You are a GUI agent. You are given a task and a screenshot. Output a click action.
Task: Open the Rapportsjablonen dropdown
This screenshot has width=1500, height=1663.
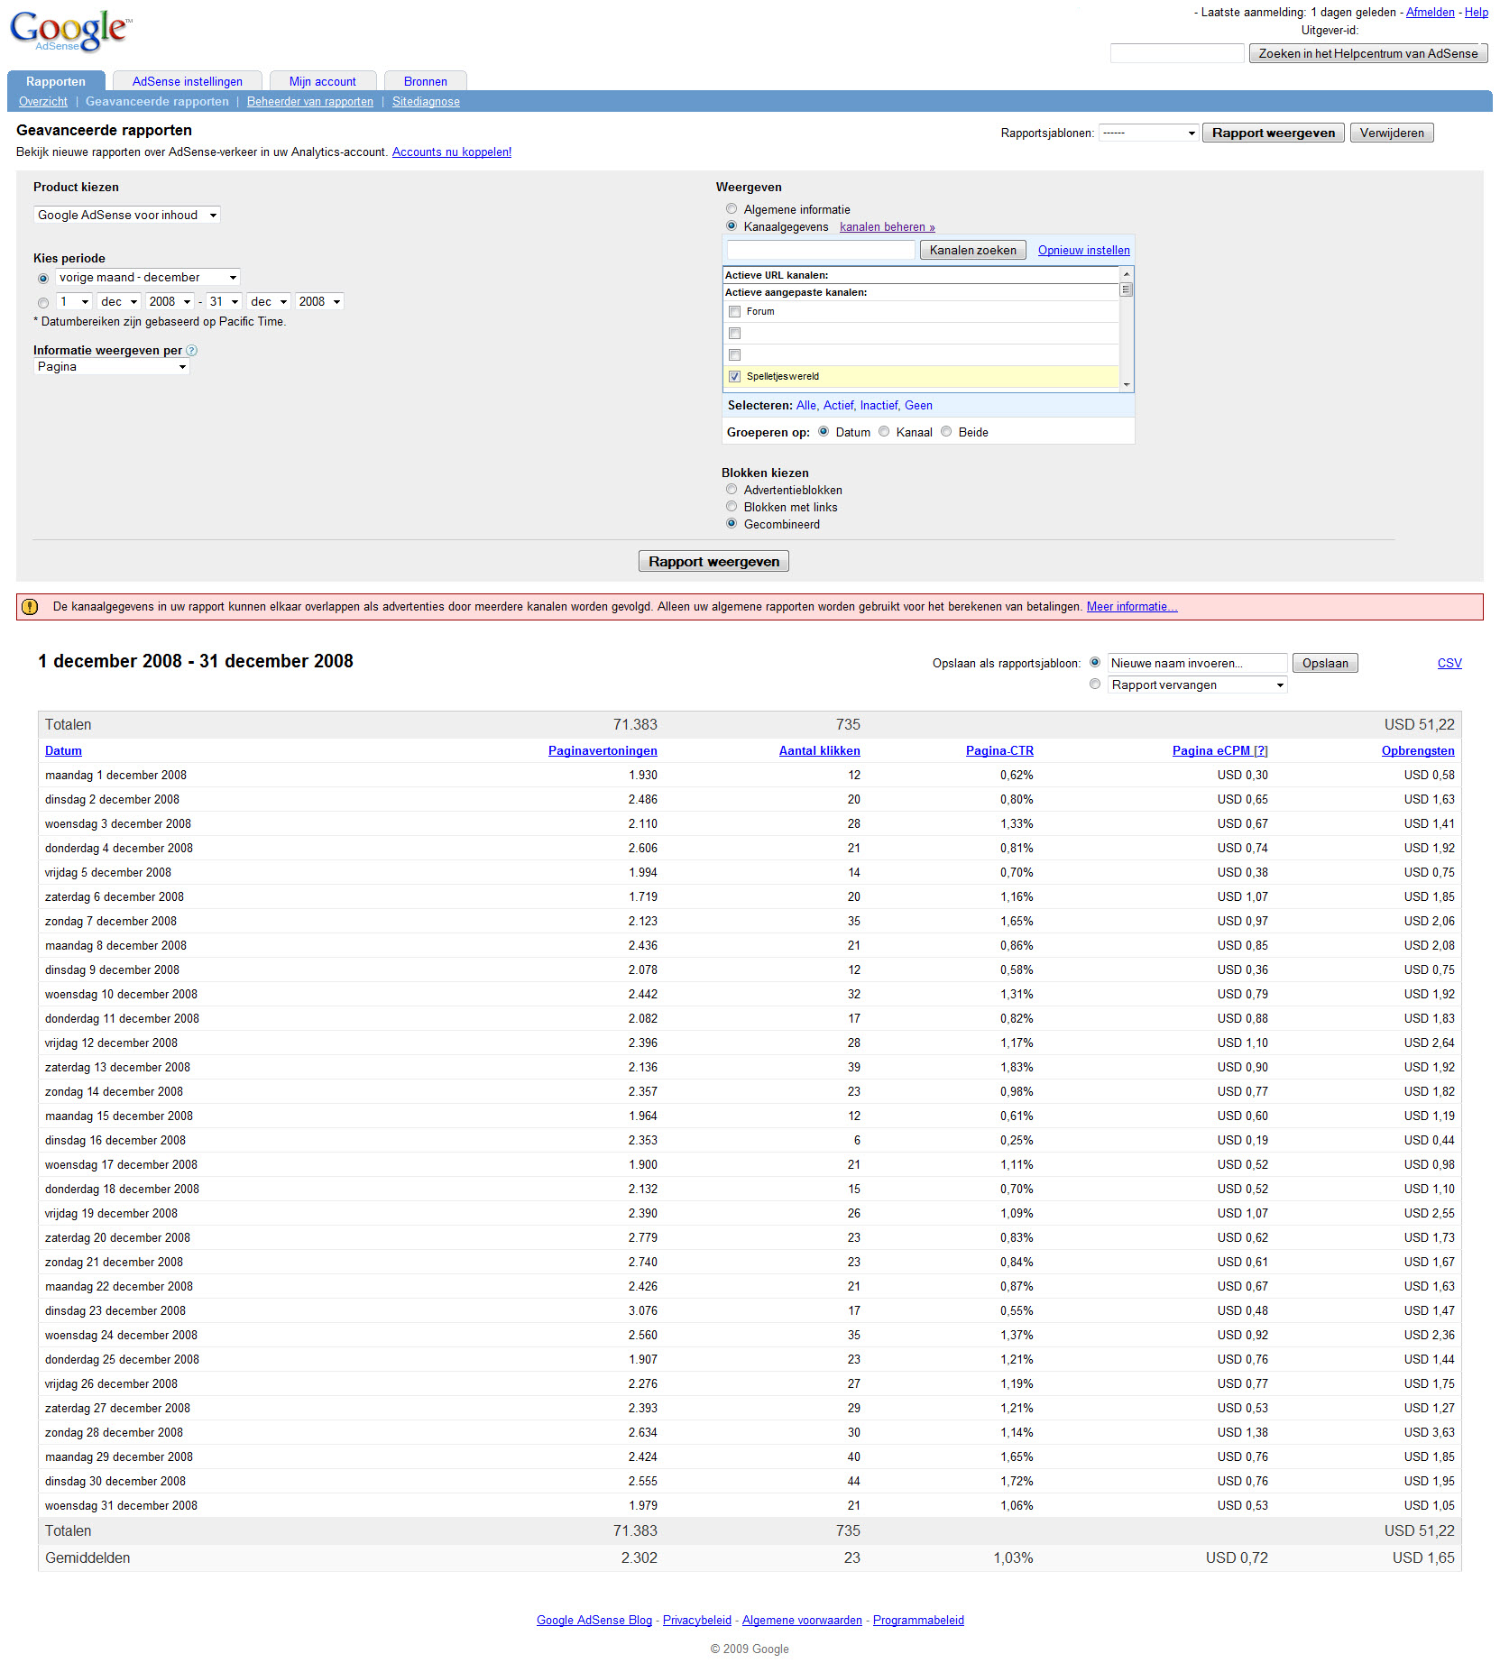click(x=1148, y=133)
